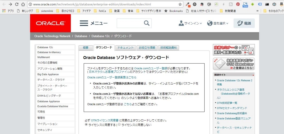
Task: Open the 総合人材サービス bookmark
Action: 201,11
